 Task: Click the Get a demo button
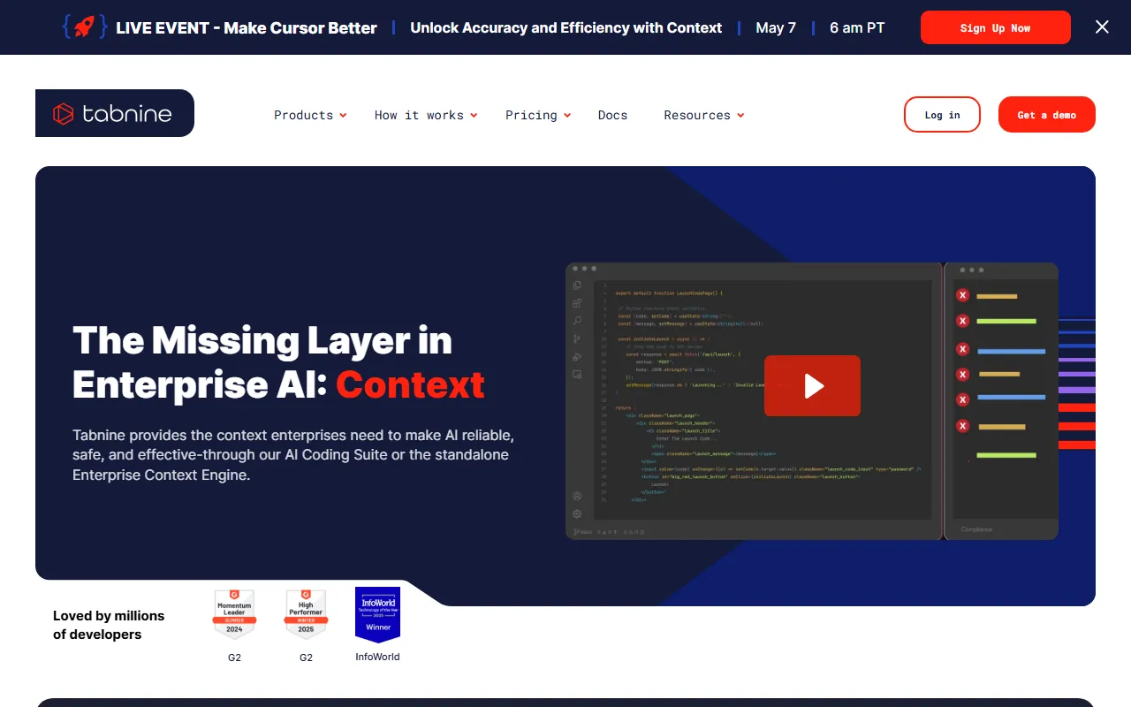pos(1046,115)
